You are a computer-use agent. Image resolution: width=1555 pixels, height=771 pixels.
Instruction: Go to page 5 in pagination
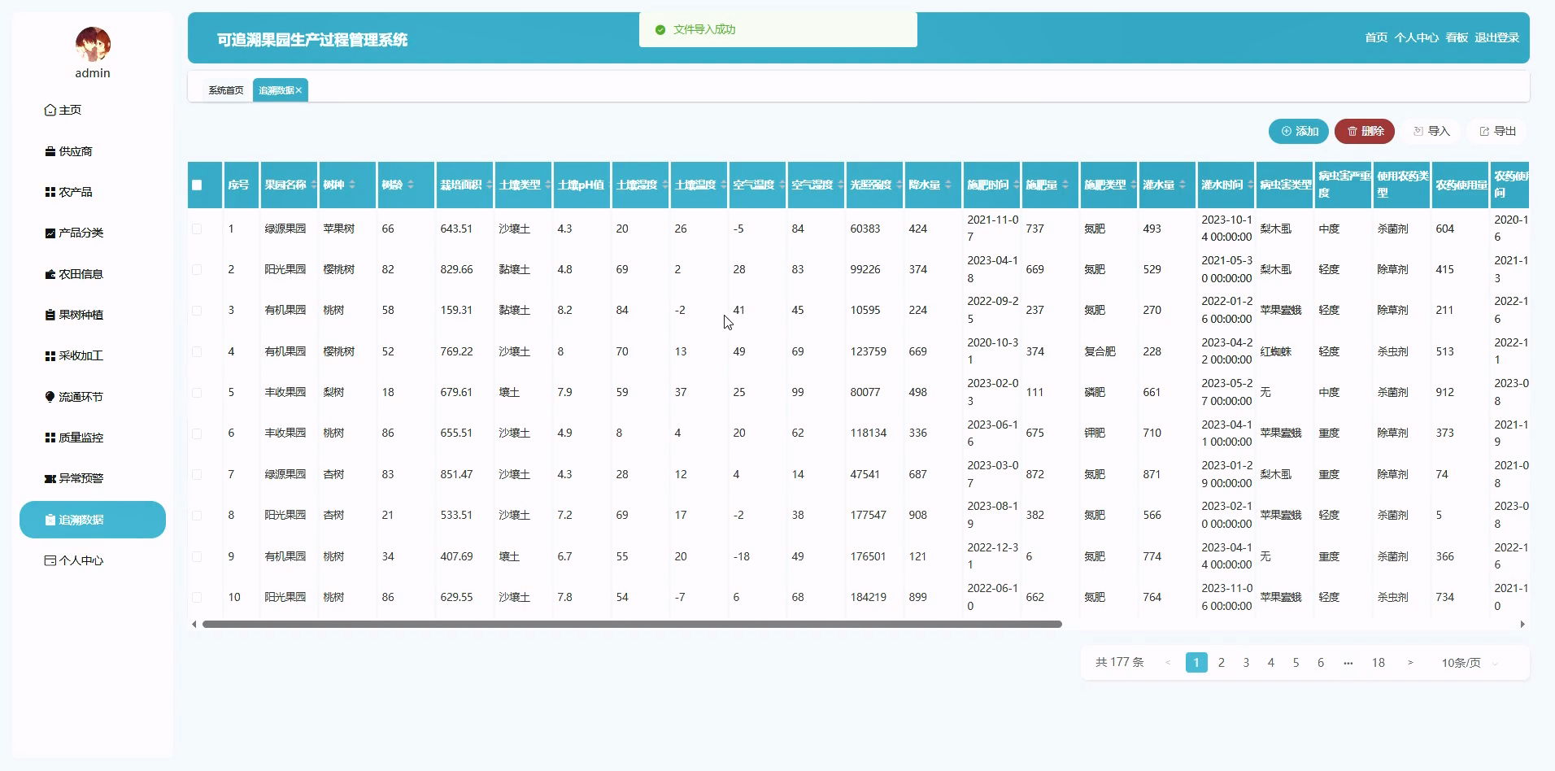(x=1296, y=663)
